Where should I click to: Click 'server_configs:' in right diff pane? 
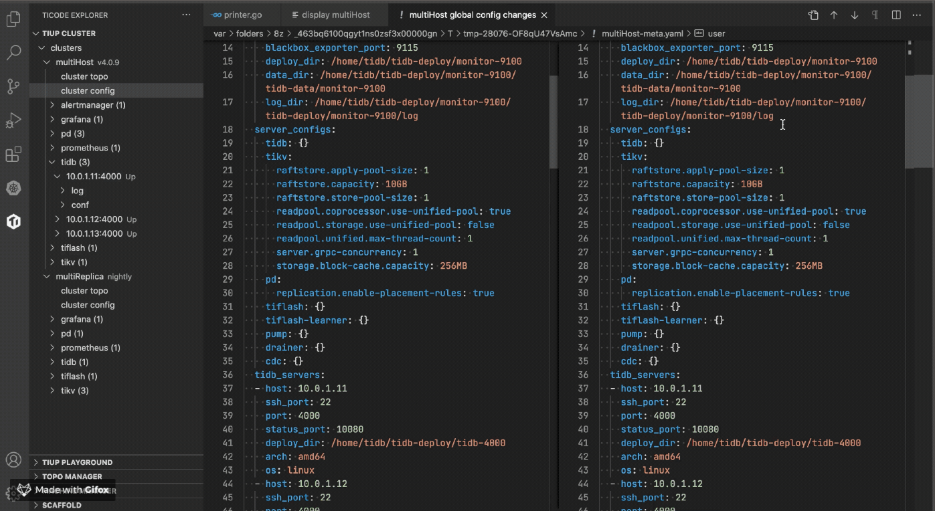click(650, 129)
